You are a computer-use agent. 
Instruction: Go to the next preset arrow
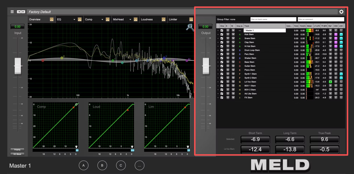click(x=23, y=12)
